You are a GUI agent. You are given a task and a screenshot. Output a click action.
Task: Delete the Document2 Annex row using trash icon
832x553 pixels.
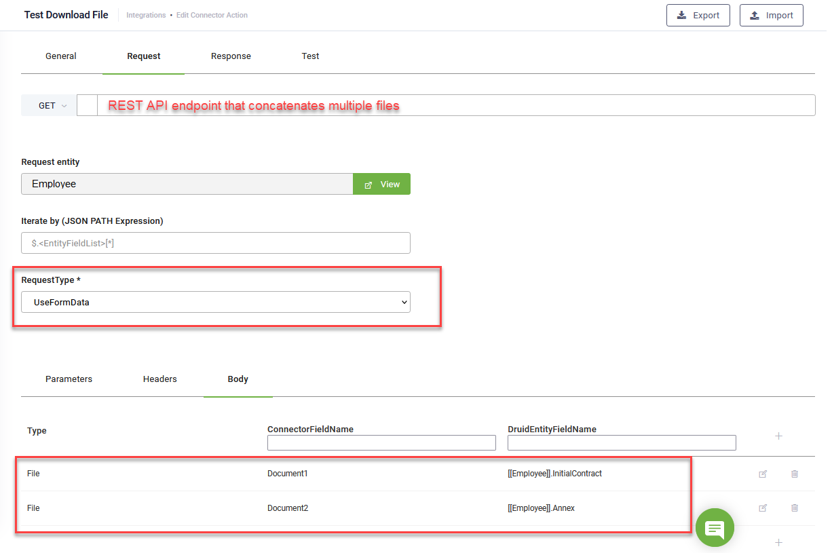(x=795, y=508)
